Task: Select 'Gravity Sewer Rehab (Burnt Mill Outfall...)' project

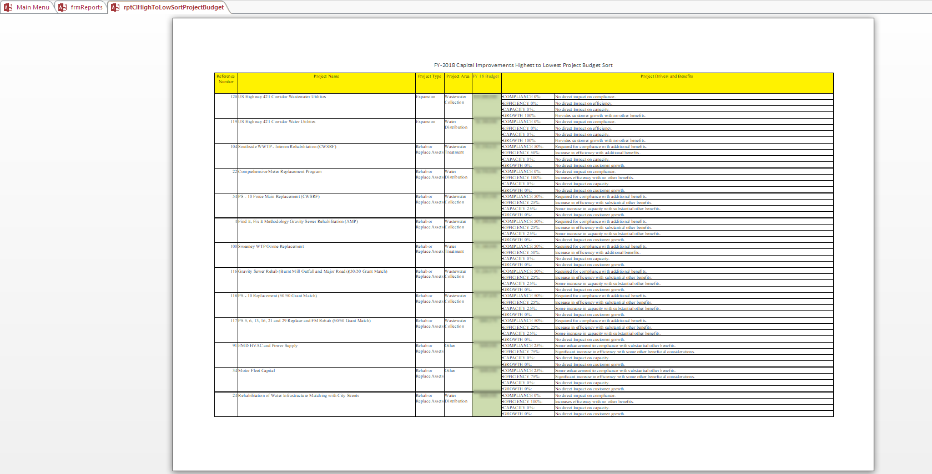Action: pos(313,272)
